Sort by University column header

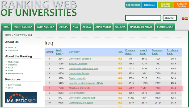click(74, 52)
